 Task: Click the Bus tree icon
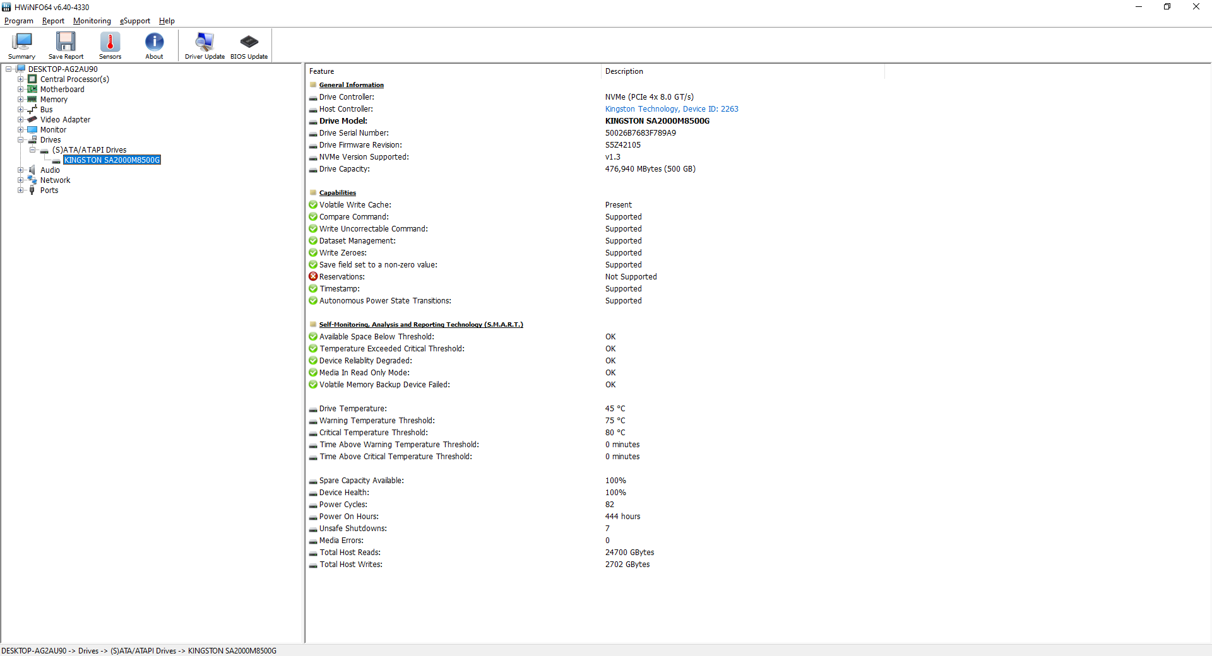(x=32, y=110)
